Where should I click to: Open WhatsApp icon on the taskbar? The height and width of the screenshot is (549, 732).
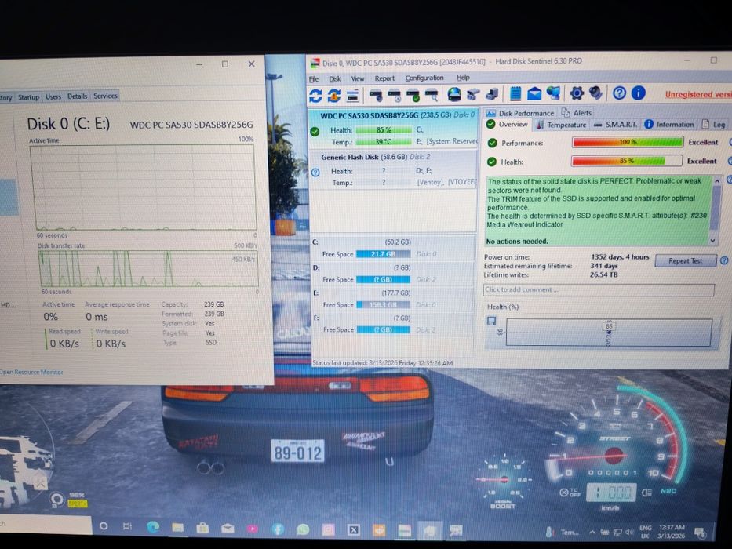click(303, 529)
